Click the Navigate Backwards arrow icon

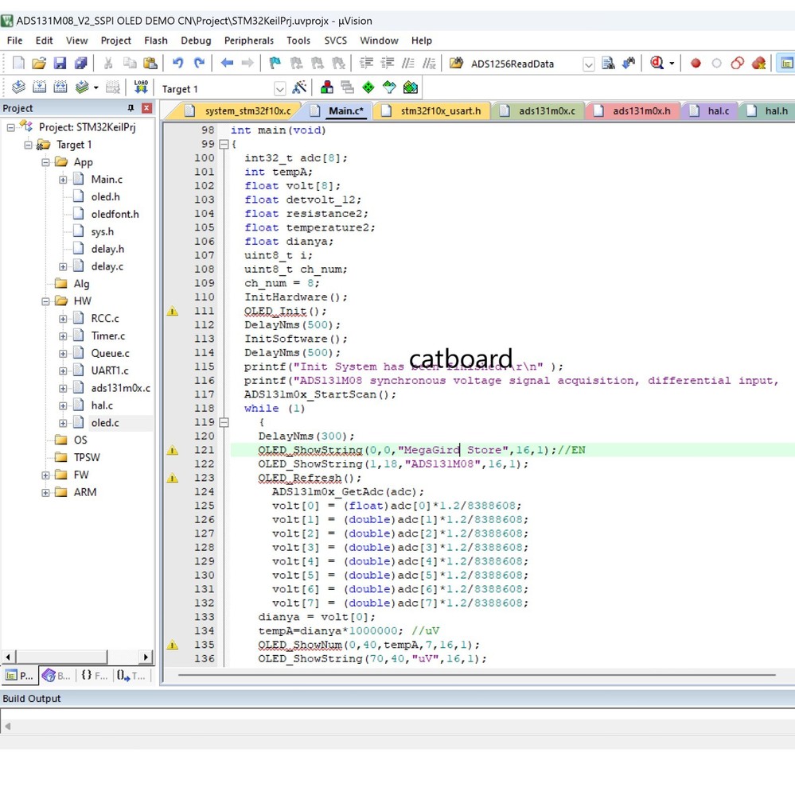(x=227, y=64)
